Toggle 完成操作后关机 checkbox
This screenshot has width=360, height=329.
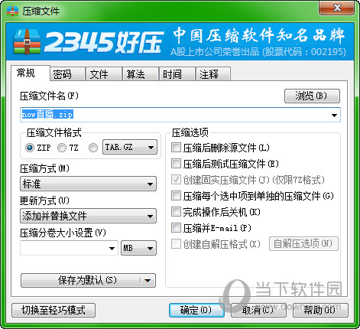click(176, 212)
